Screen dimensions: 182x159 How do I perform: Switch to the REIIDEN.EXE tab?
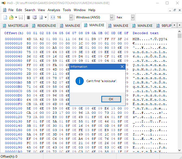tap(44, 25)
